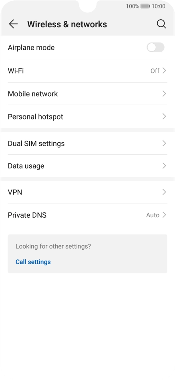
Task: Tap the VPN chevron arrow
Action: pos(164,192)
